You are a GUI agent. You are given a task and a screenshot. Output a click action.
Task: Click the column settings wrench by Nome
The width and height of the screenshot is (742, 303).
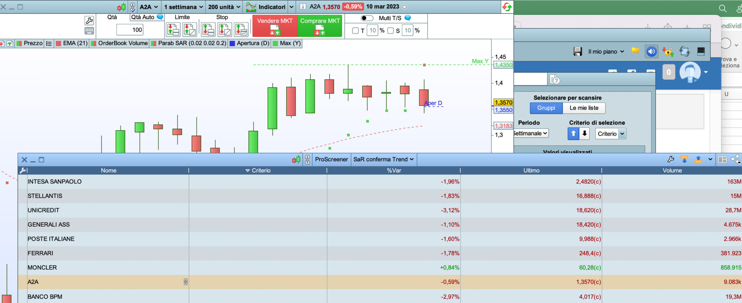click(x=22, y=170)
